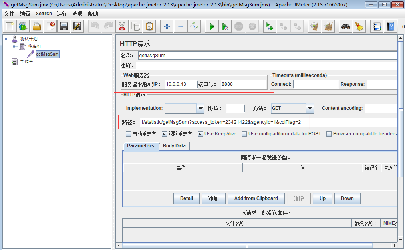Click the Cut scissors icon
The width and height of the screenshot is (405, 250).
point(122,26)
